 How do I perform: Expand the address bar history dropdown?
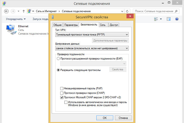pos(122,11)
